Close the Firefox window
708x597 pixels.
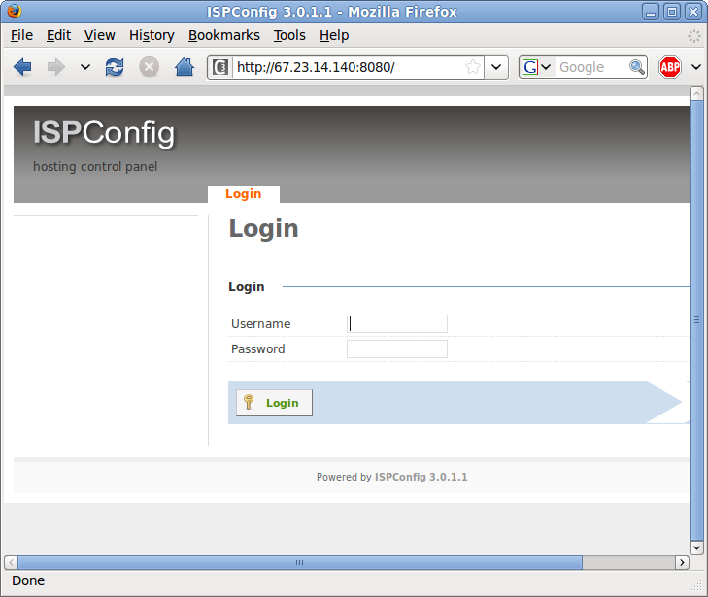tap(693, 12)
